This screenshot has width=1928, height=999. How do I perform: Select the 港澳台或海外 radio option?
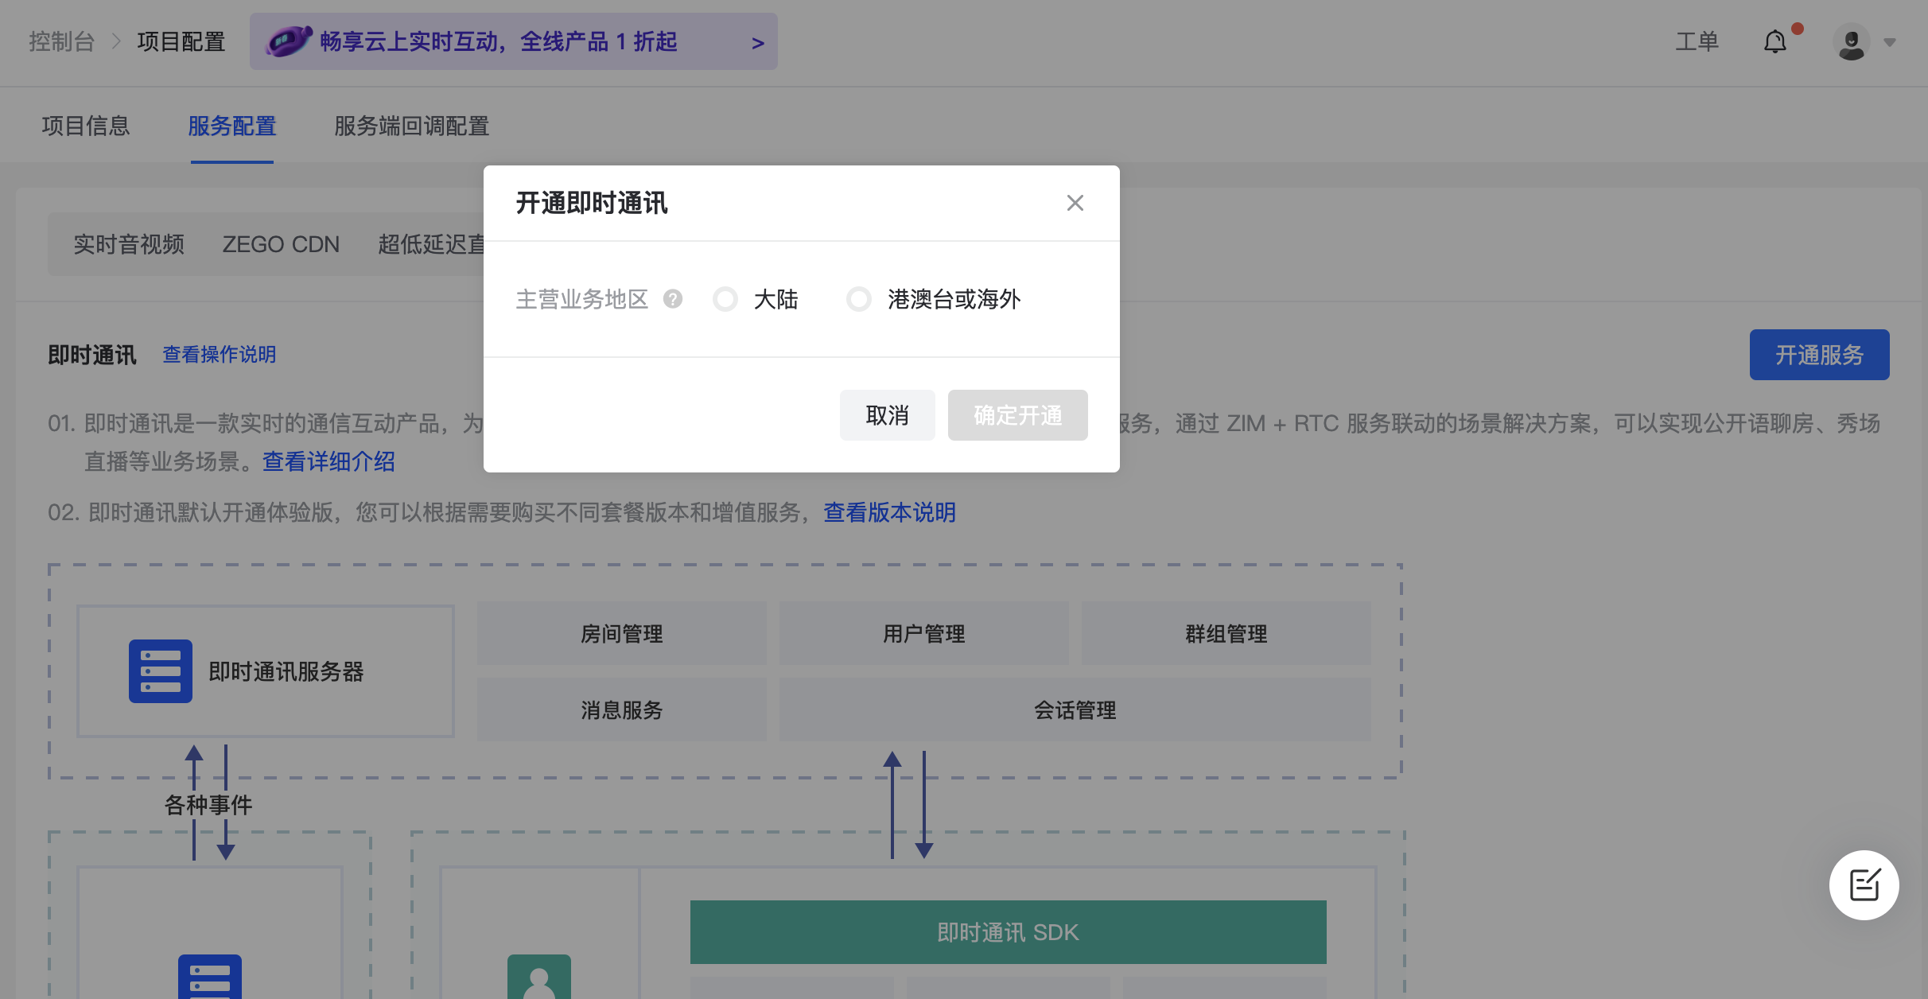(x=859, y=299)
